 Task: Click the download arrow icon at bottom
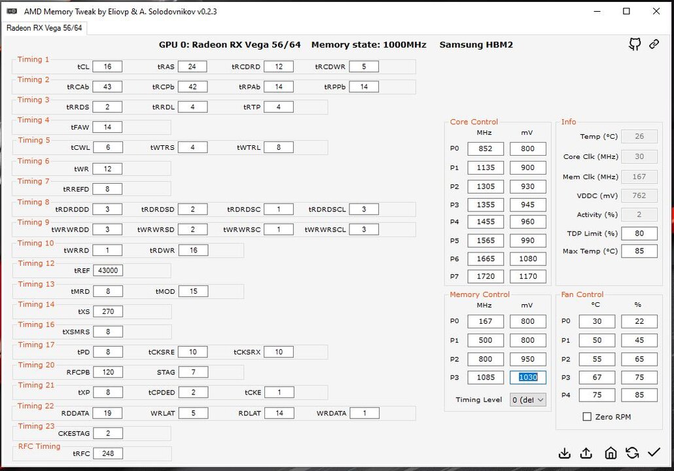(564, 453)
